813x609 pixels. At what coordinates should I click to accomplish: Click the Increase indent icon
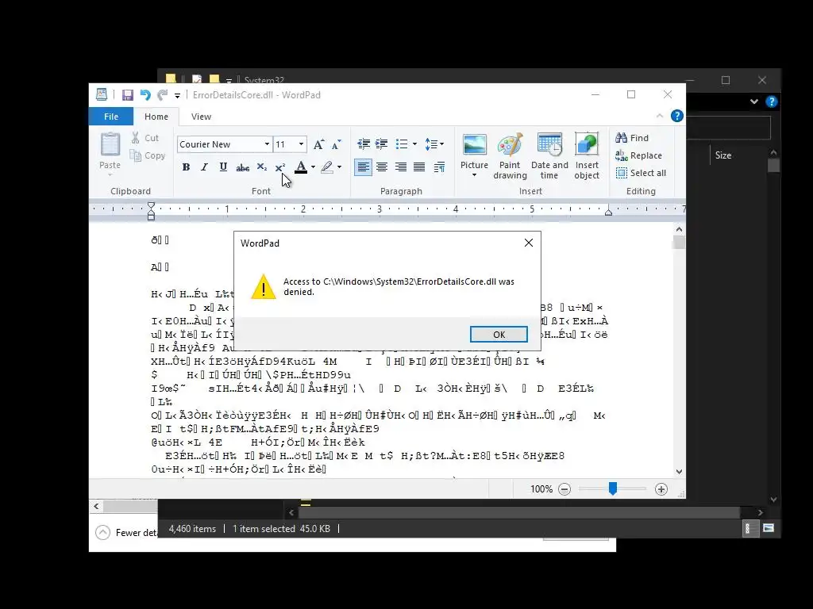coord(382,144)
